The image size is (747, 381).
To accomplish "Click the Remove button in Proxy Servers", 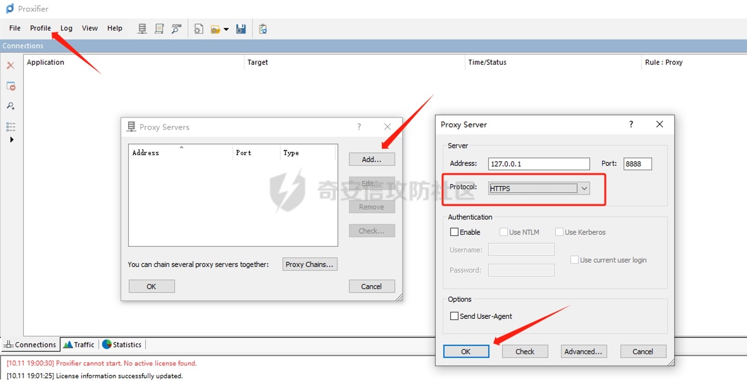I will pos(372,207).
